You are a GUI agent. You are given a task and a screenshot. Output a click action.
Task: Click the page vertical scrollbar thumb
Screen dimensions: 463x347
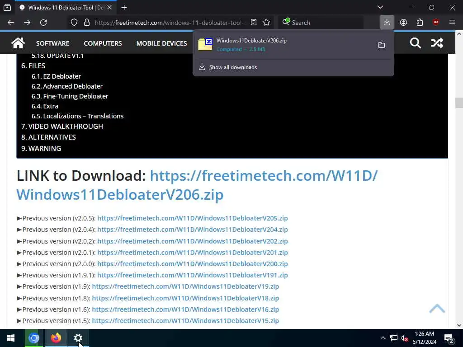point(459,103)
